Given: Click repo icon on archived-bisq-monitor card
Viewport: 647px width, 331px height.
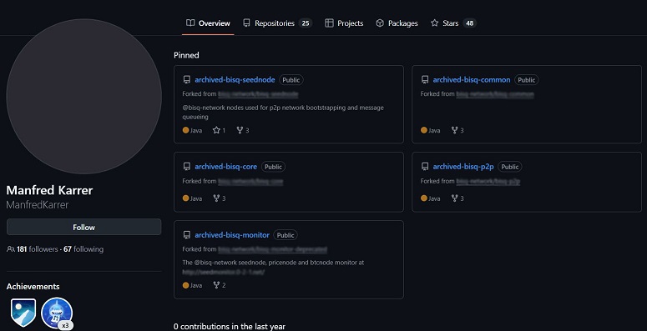Looking at the screenshot, I should click(x=186, y=235).
